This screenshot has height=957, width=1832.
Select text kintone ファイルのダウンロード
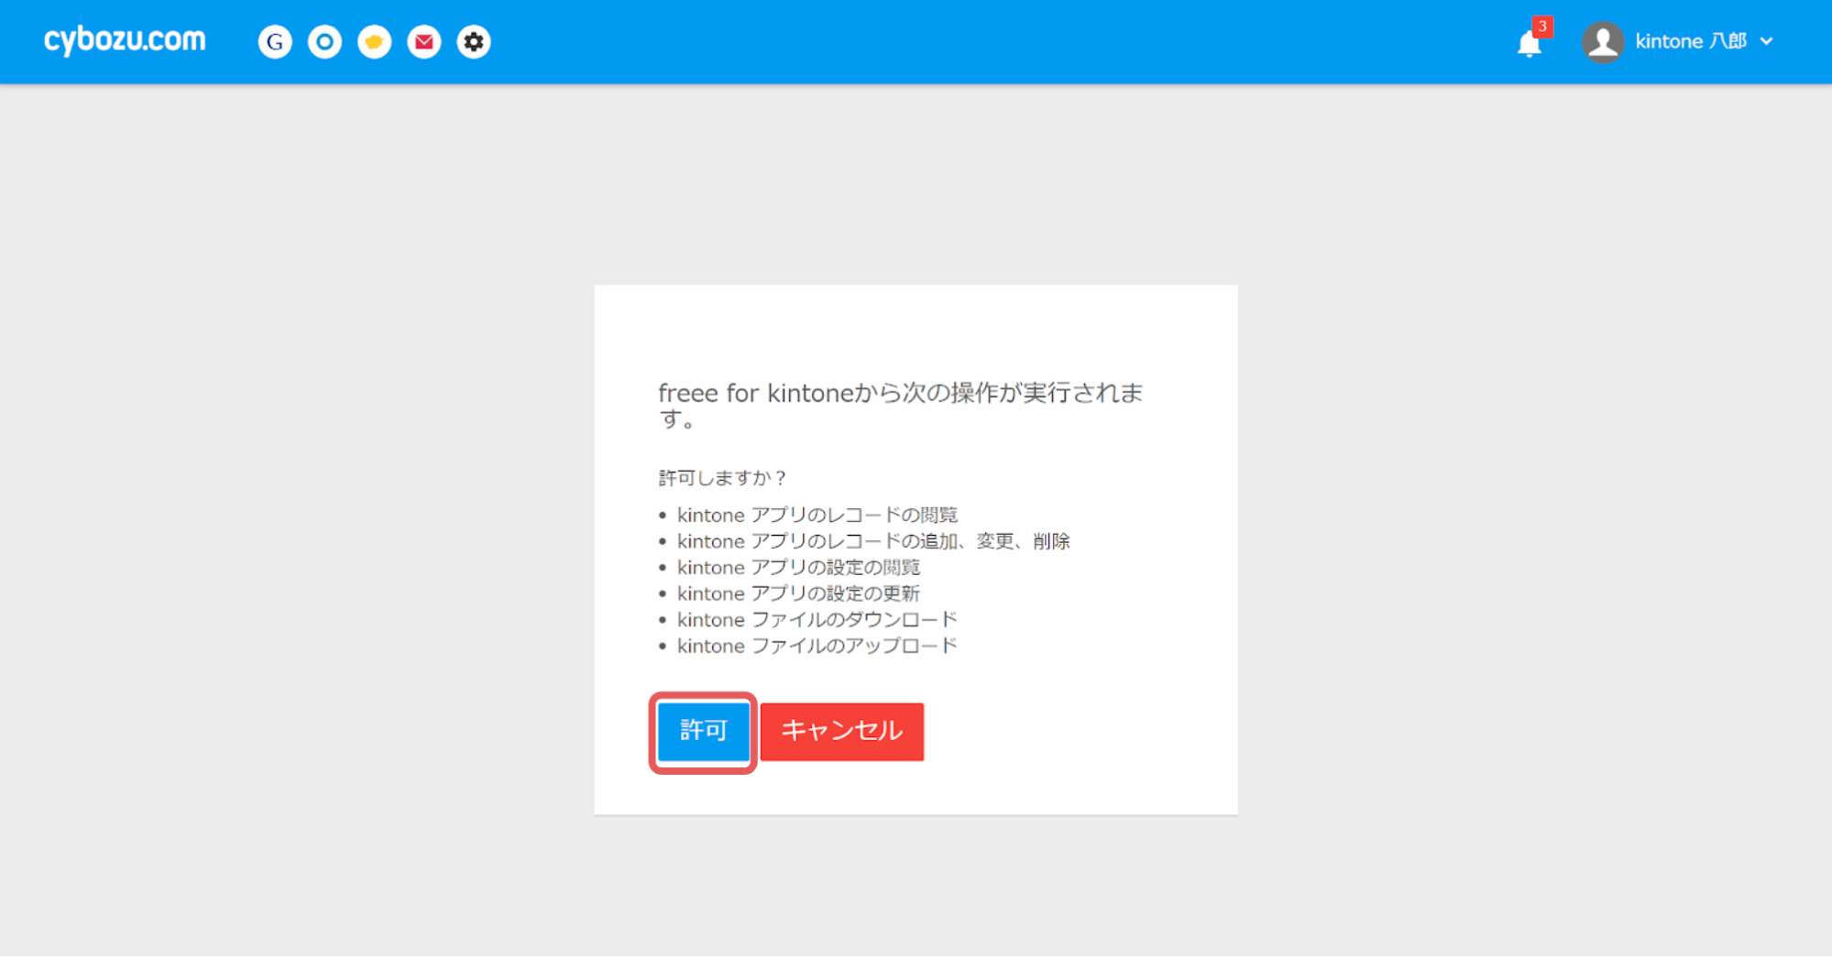(x=817, y=620)
